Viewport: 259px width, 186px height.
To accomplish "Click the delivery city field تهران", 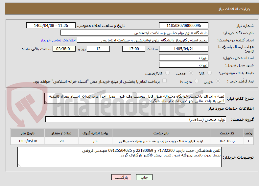I will click(x=183, y=65).
